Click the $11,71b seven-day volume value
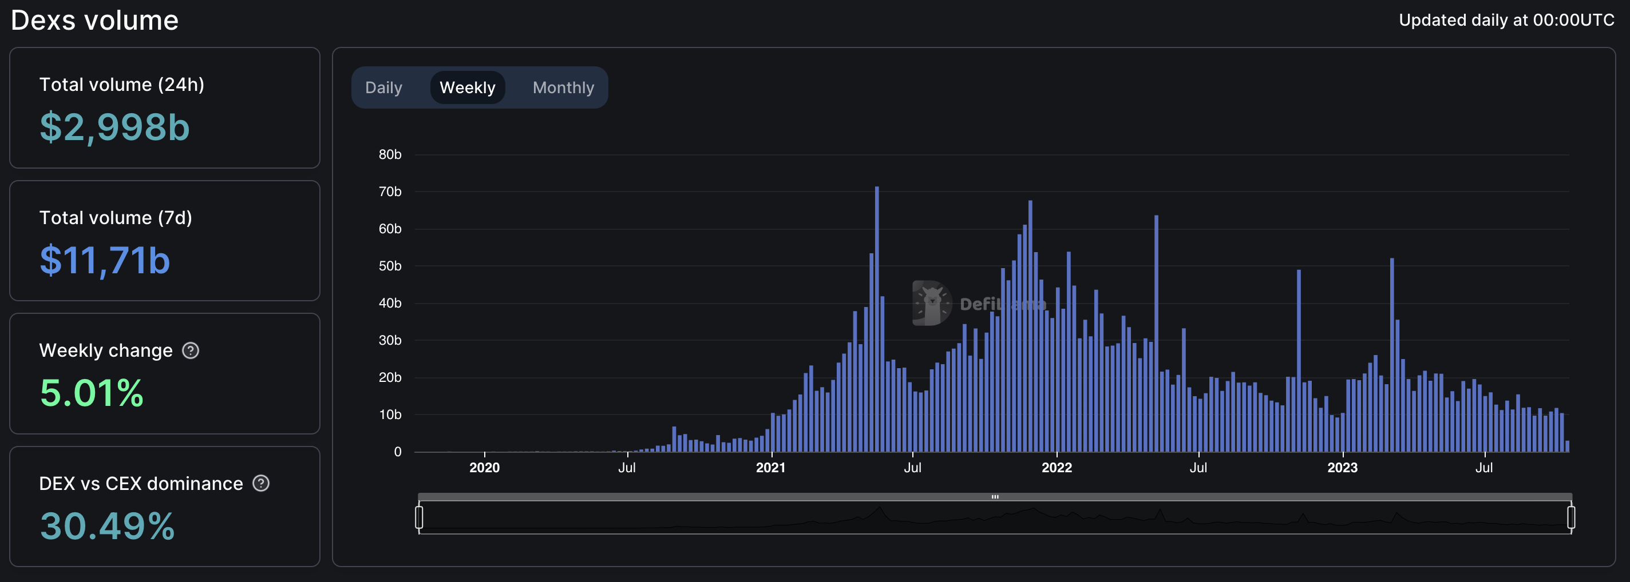The height and width of the screenshot is (582, 1630). pos(105,260)
